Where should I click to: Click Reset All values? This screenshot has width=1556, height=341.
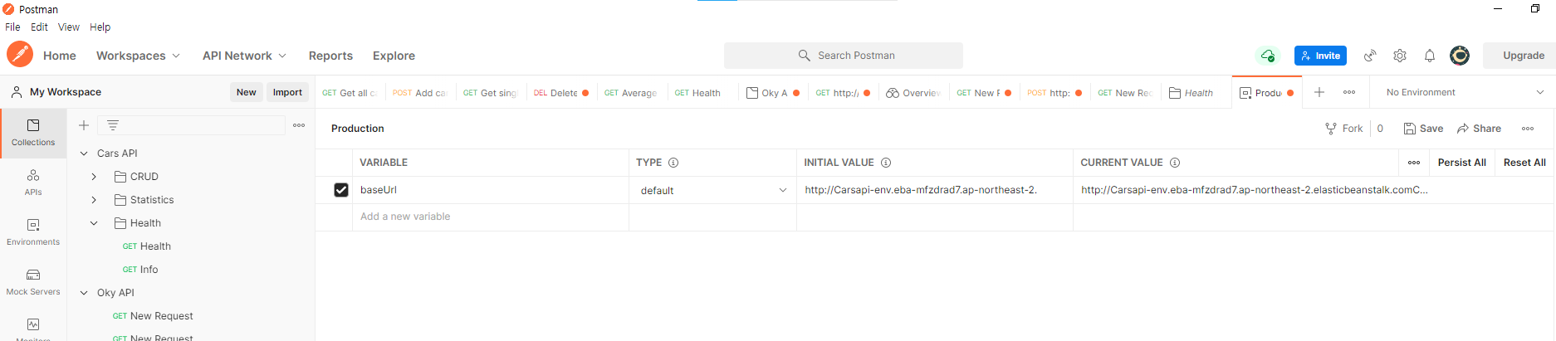click(x=1524, y=163)
